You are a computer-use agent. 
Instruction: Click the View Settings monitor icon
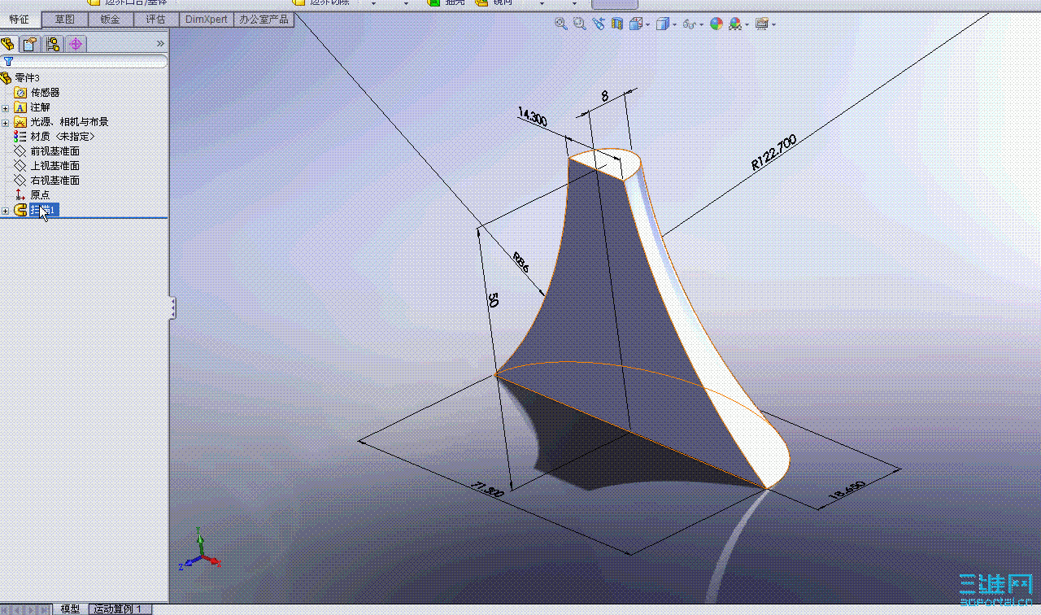pos(761,24)
